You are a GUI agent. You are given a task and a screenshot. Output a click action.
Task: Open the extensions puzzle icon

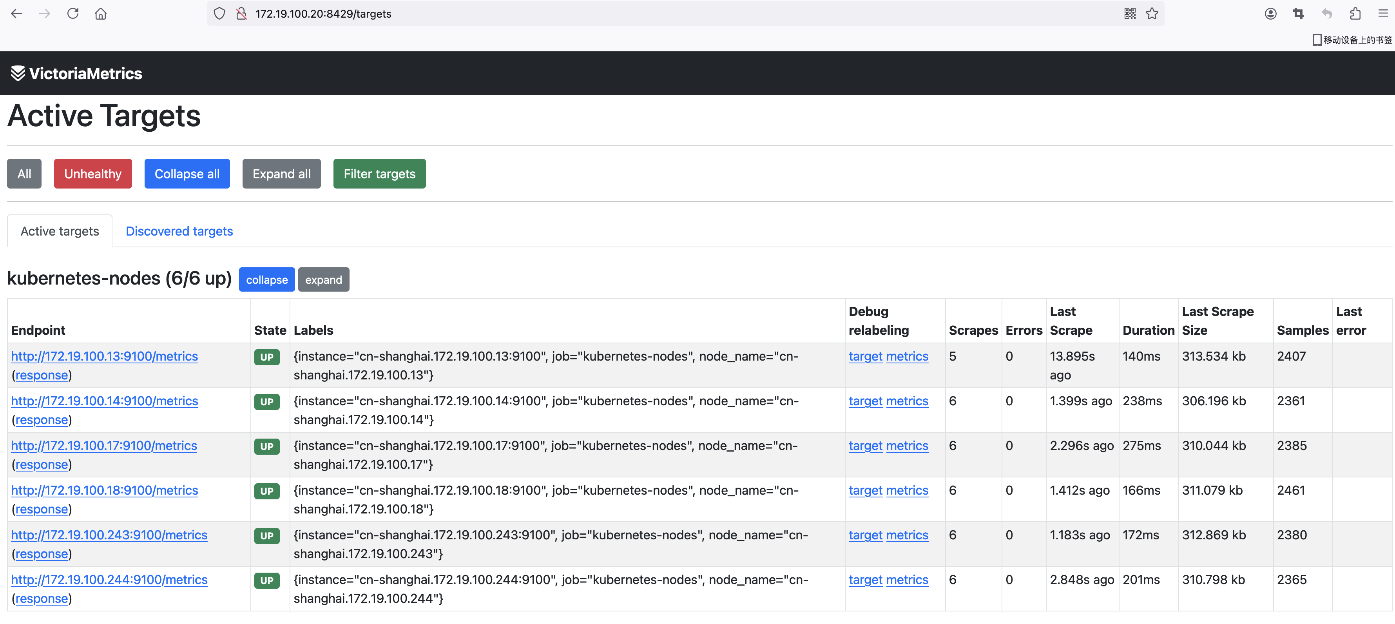(1355, 14)
